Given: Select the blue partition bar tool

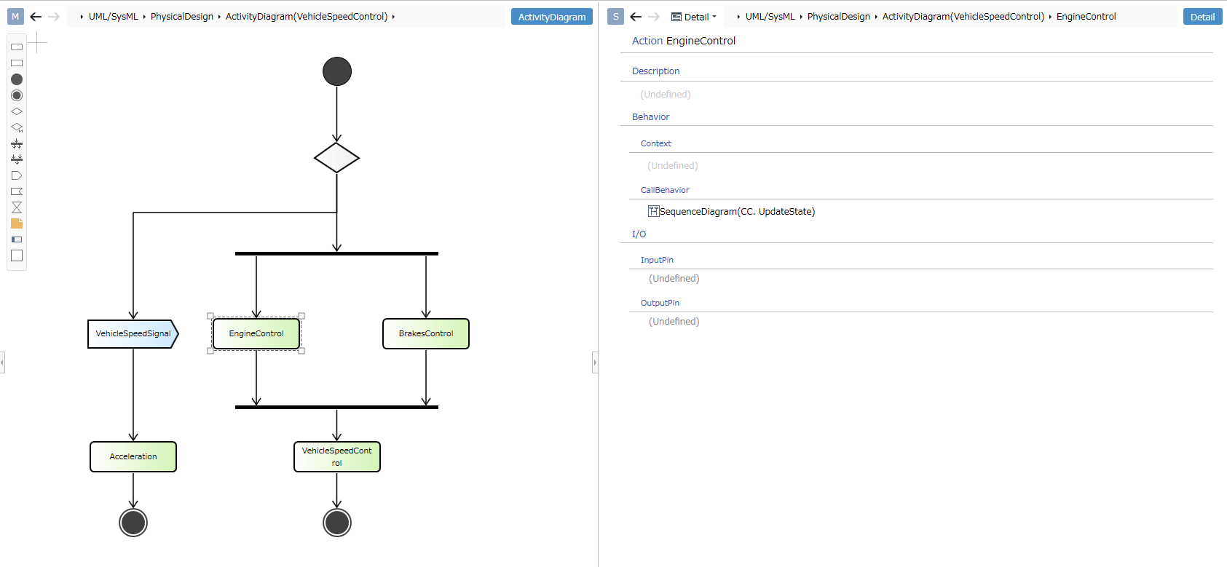Looking at the screenshot, I should tap(17, 239).
